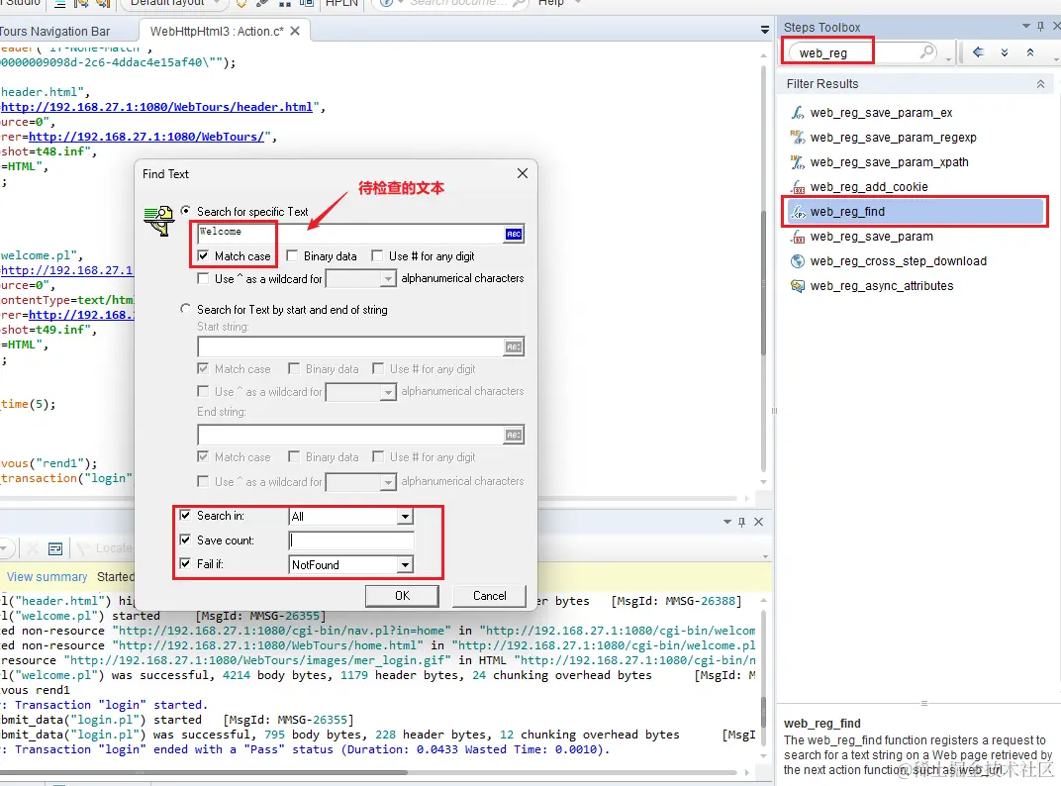Select web_reg_save_param_ex step icon
This screenshot has height=786, width=1061.
pyautogui.click(x=798, y=113)
